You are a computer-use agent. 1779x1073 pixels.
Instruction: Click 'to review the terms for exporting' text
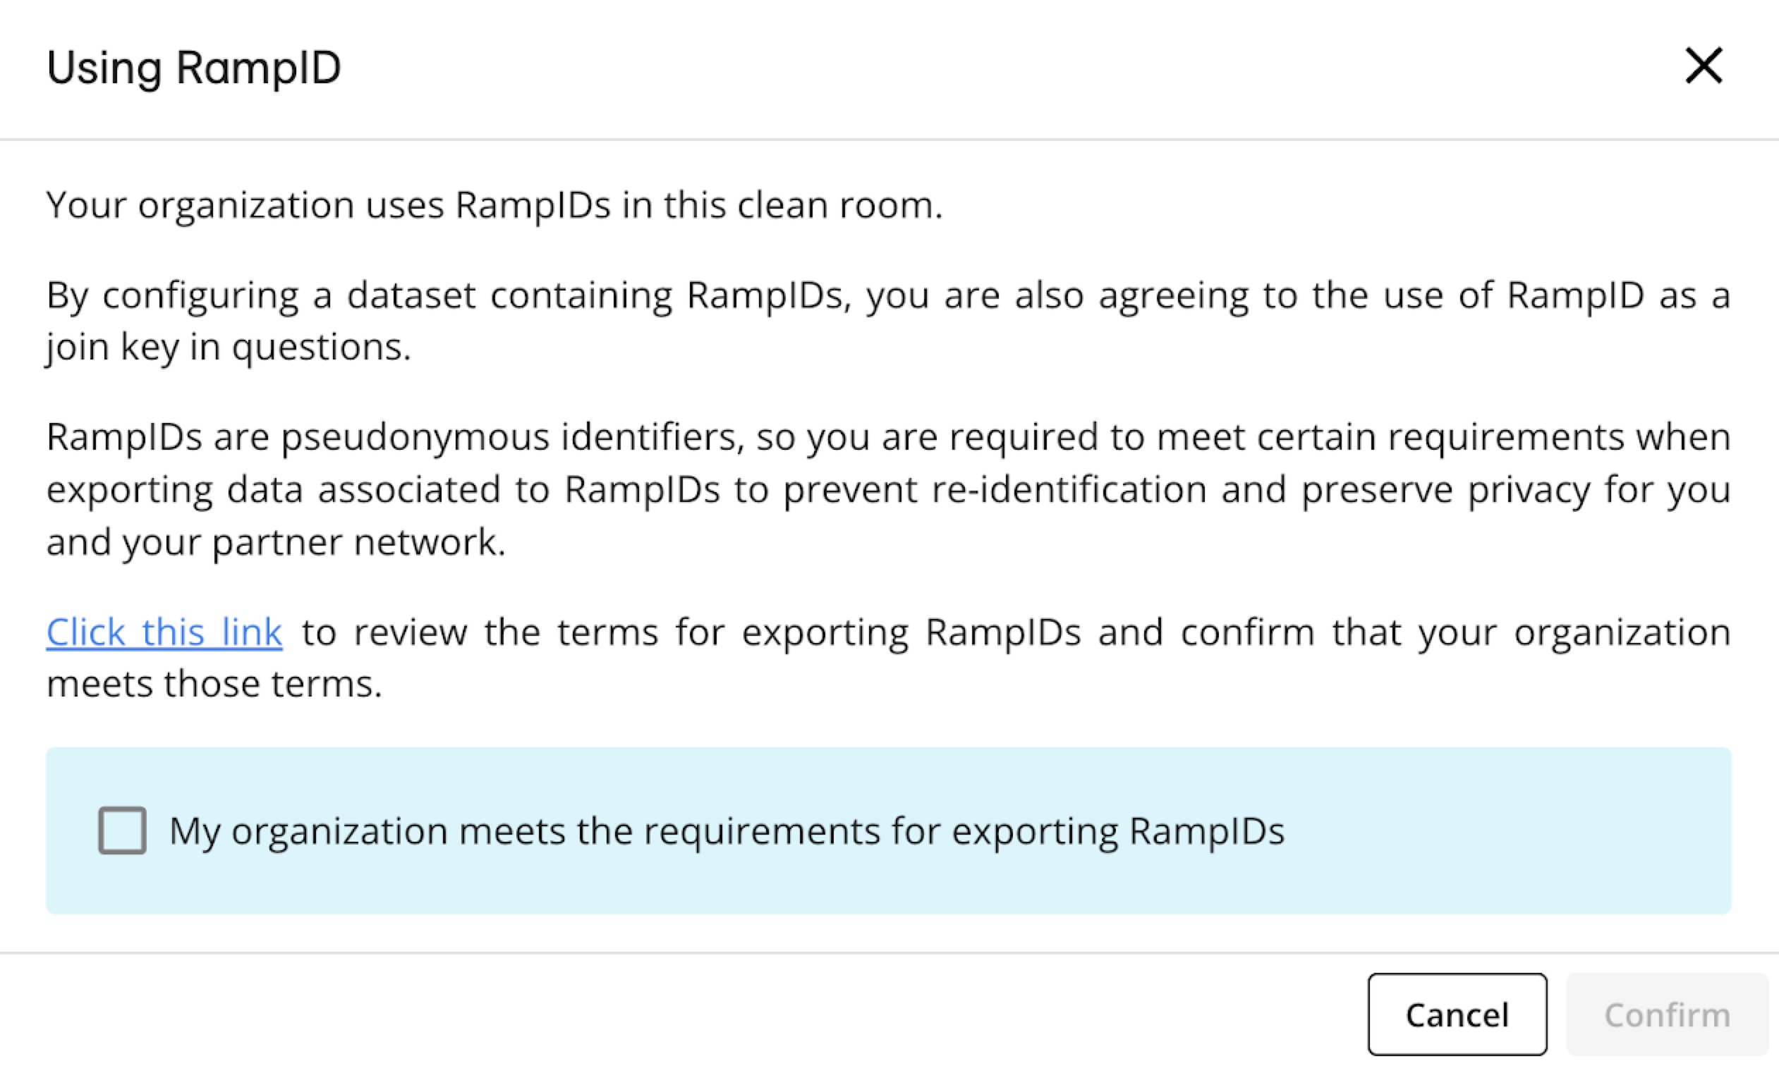605,632
